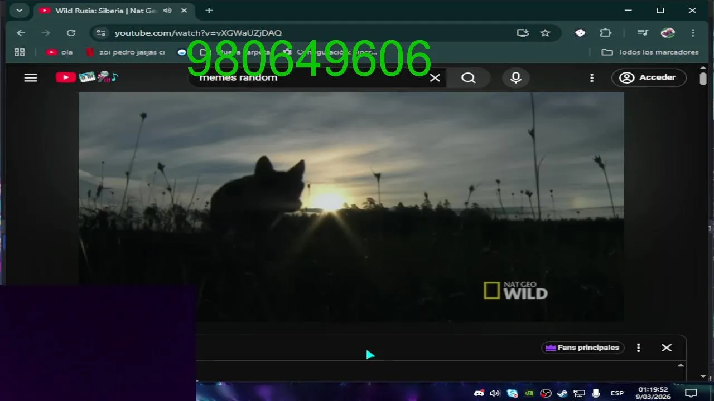Image resolution: width=714 pixels, height=401 pixels.
Task: Close the live chat panel
Action: coord(667,348)
